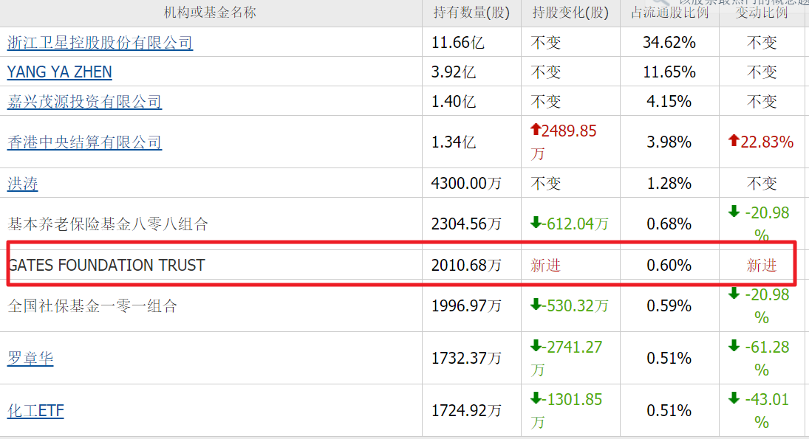Click 新进 in the 变动比例 column

[x=762, y=266]
